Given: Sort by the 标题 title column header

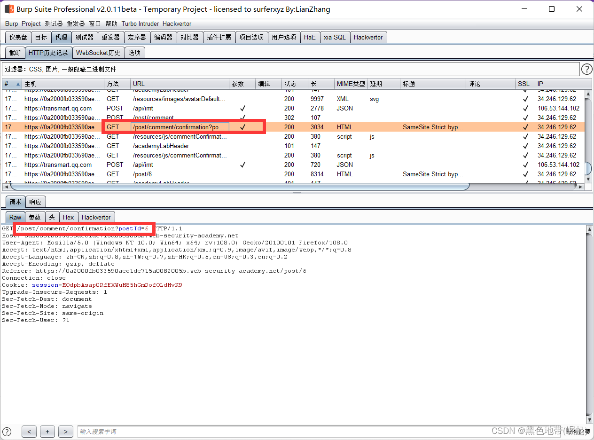Looking at the screenshot, I should tap(433, 84).
